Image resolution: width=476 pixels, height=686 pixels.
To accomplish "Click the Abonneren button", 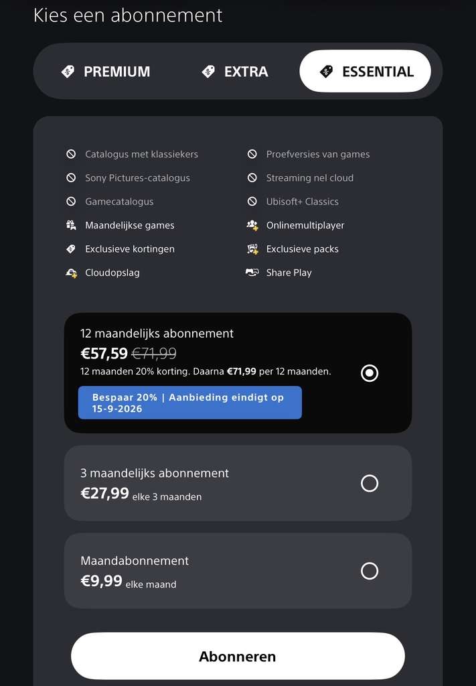I will (238, 657).
